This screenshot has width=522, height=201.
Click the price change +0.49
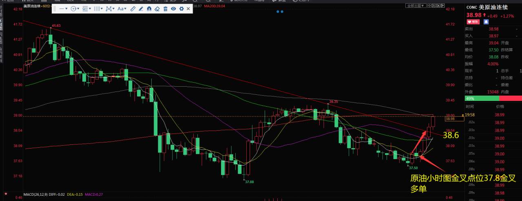492,16
